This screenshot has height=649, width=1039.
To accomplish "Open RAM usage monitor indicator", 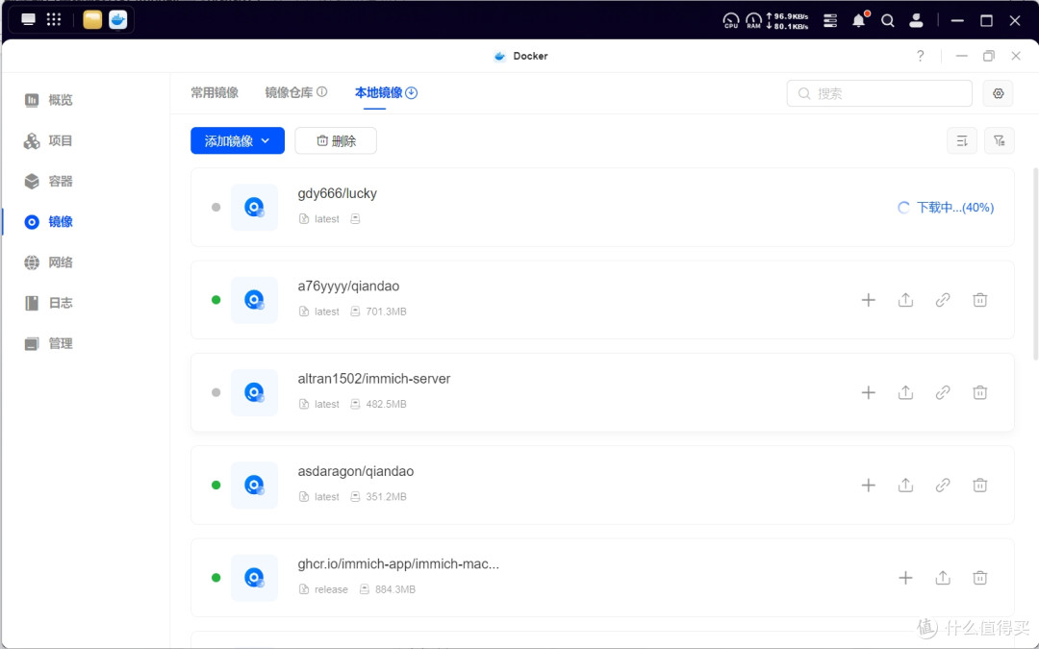I will coord(753,20).
